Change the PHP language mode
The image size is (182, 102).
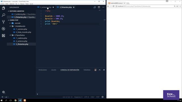tap(98, 97)
